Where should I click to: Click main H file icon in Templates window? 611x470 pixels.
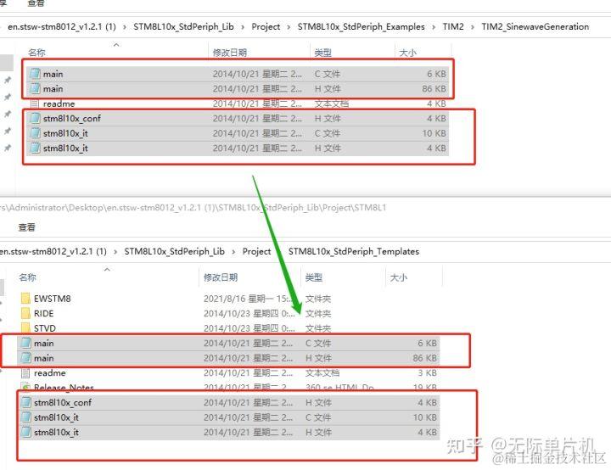point(25,358)
